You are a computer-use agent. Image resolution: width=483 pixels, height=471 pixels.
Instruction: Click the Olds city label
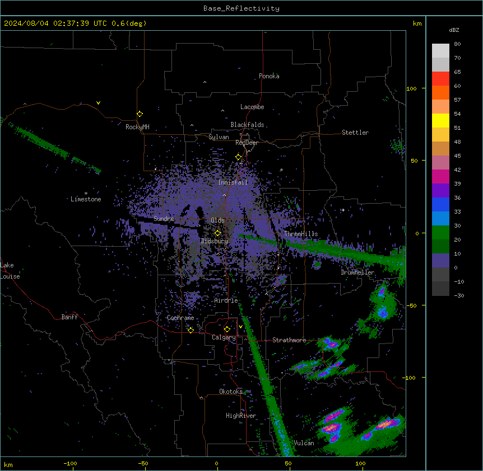point(217,220)
